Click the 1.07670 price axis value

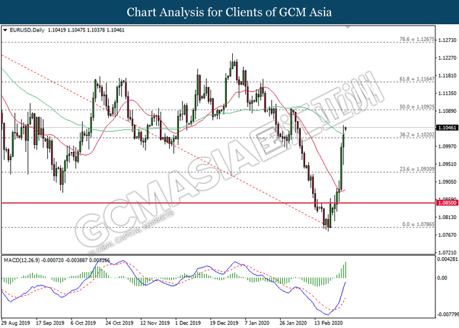[x=447, y=235]
